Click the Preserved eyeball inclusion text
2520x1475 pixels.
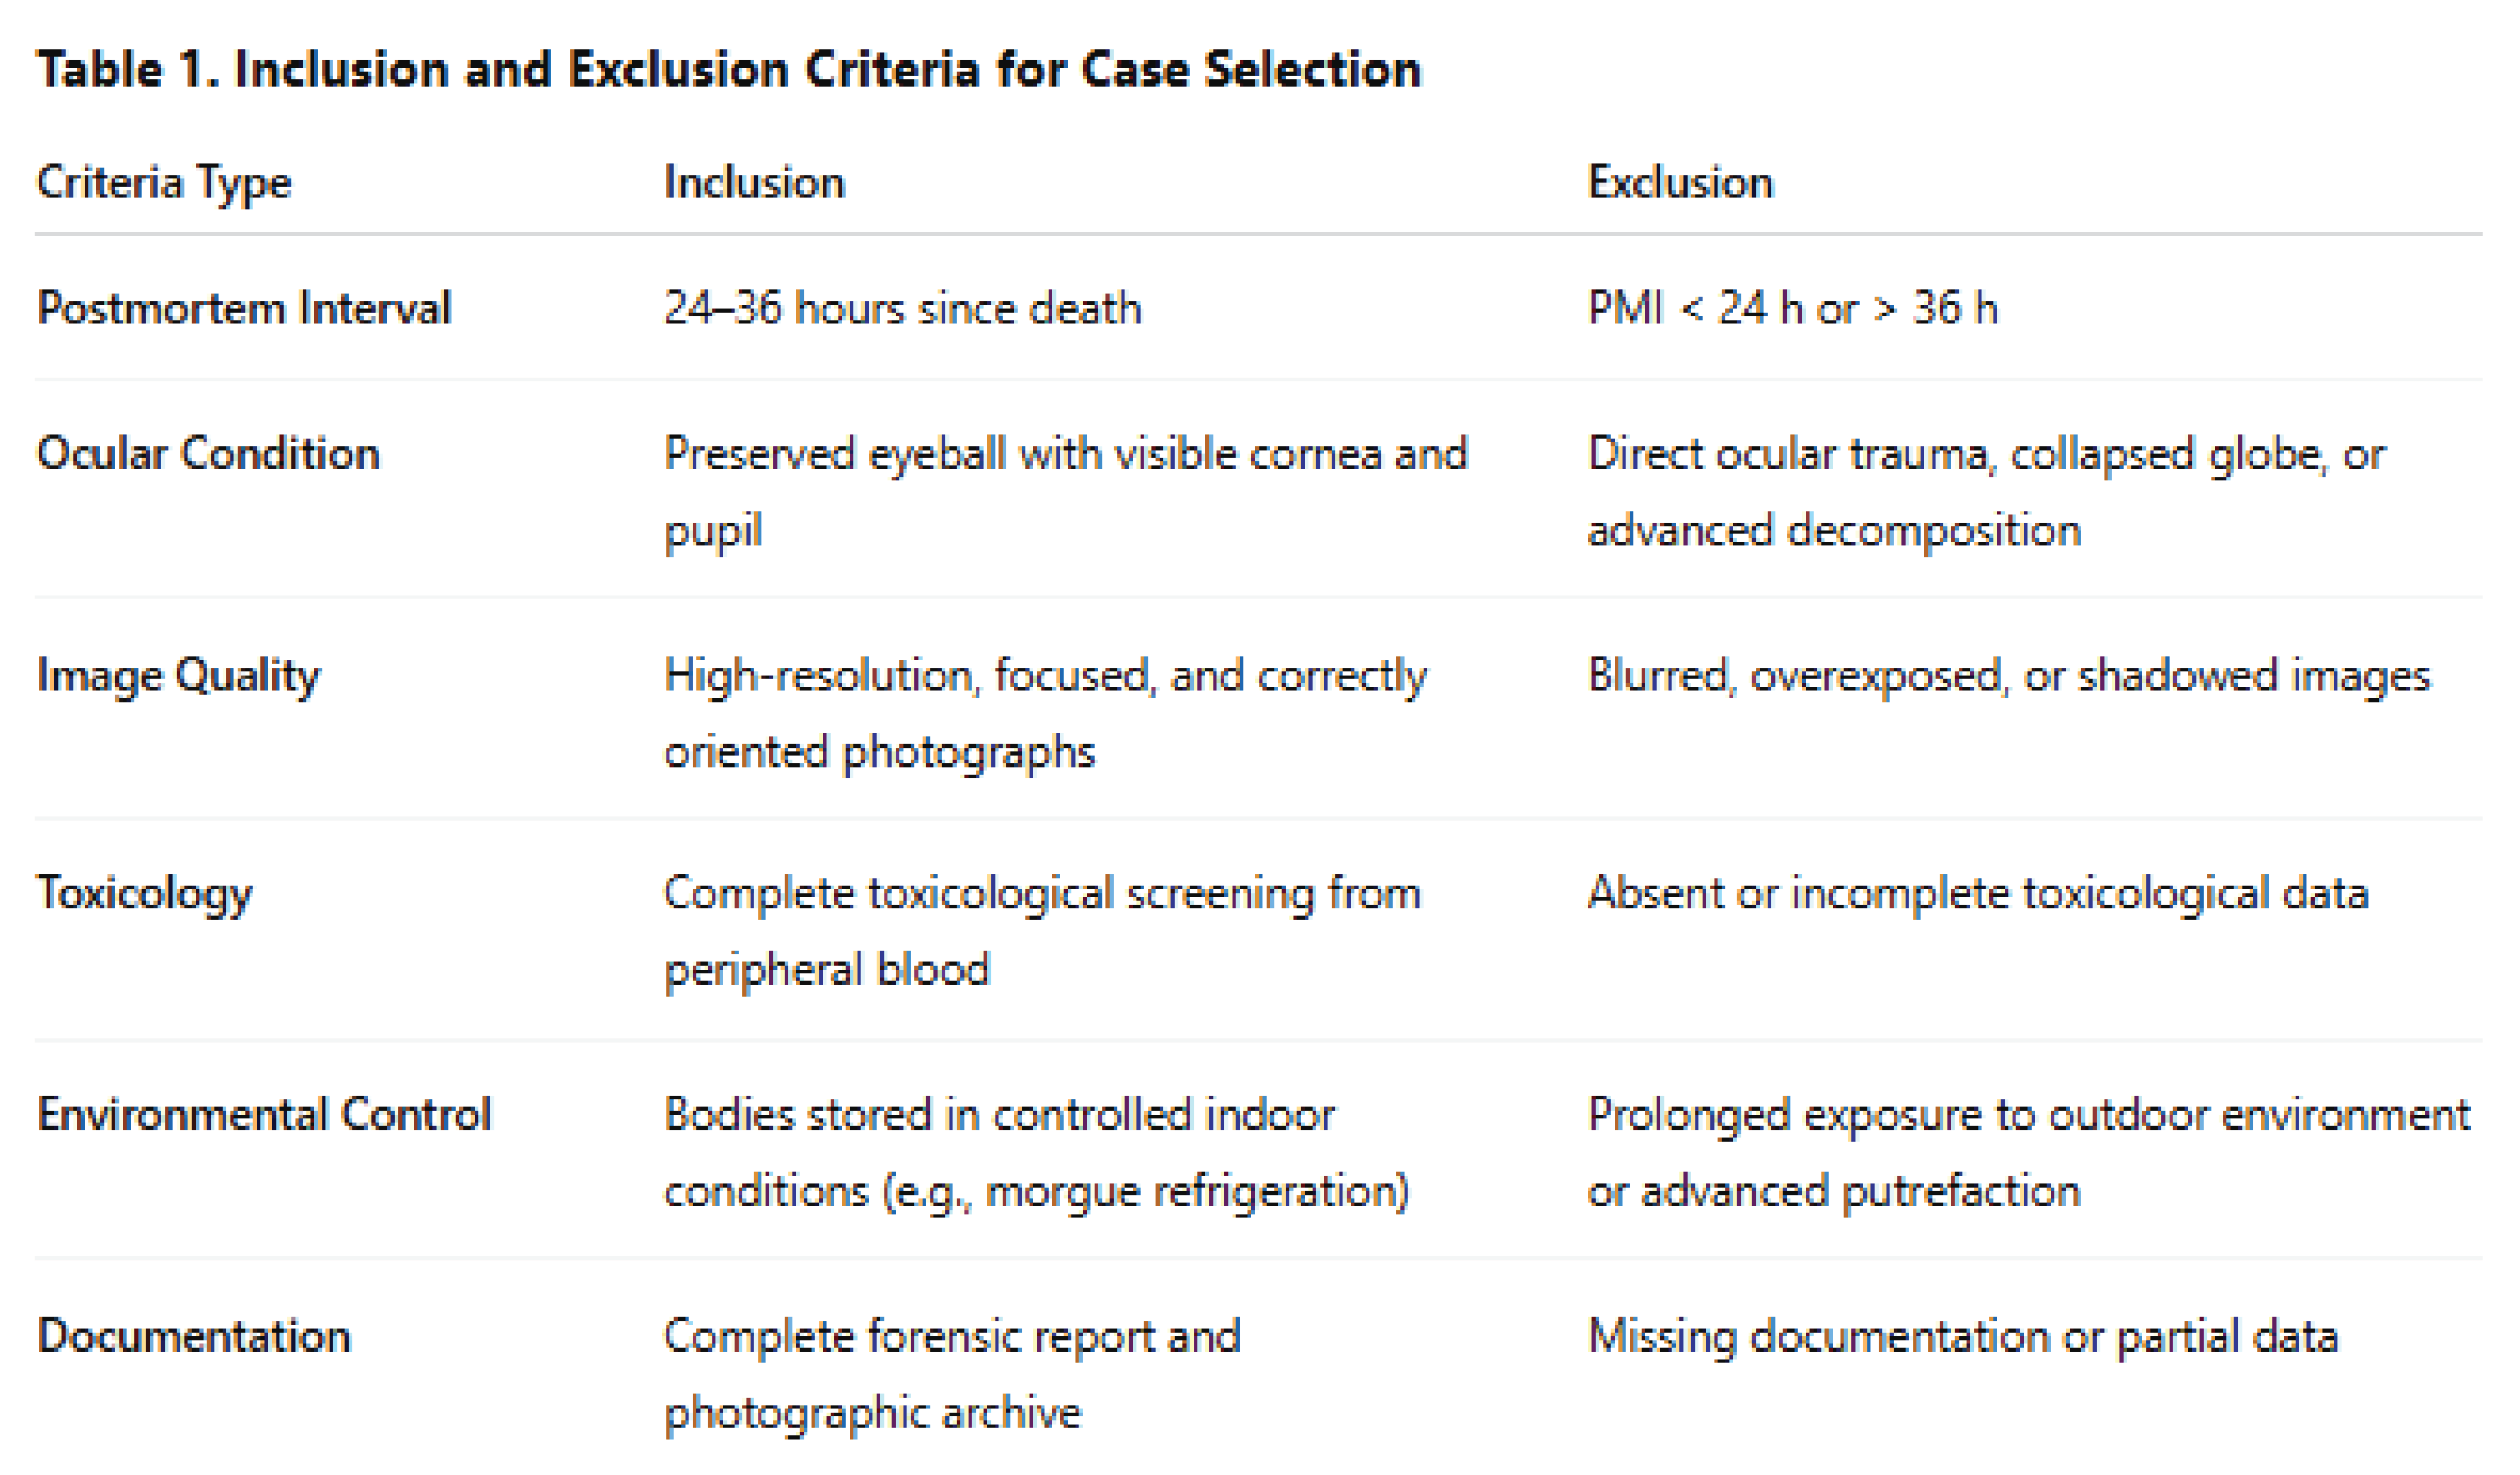[1065, 490]
